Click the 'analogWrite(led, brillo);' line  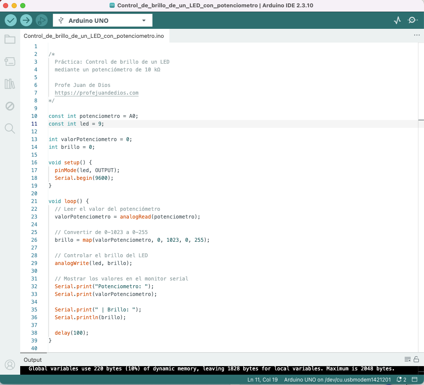coord(93,263)
